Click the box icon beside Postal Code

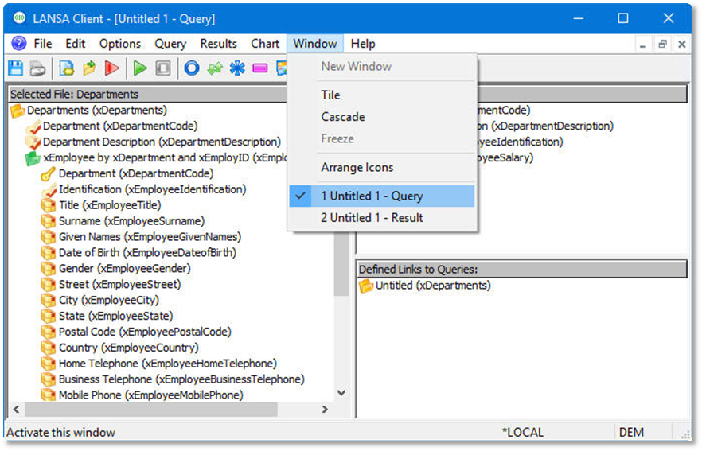(49, 332)
